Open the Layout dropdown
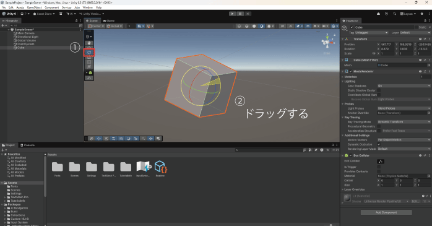432x226 pixels. [408, 14]
